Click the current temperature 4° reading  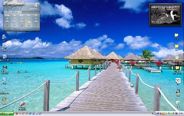tap(36, 5)
